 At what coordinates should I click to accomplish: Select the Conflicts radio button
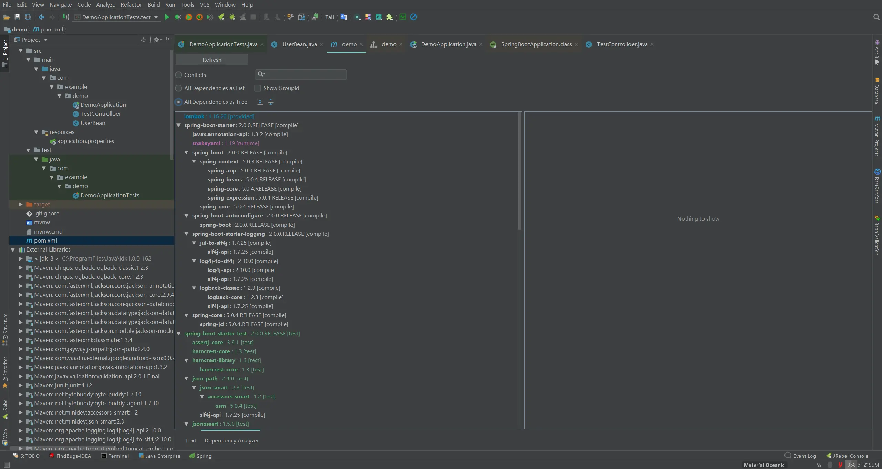click(178, 75)
